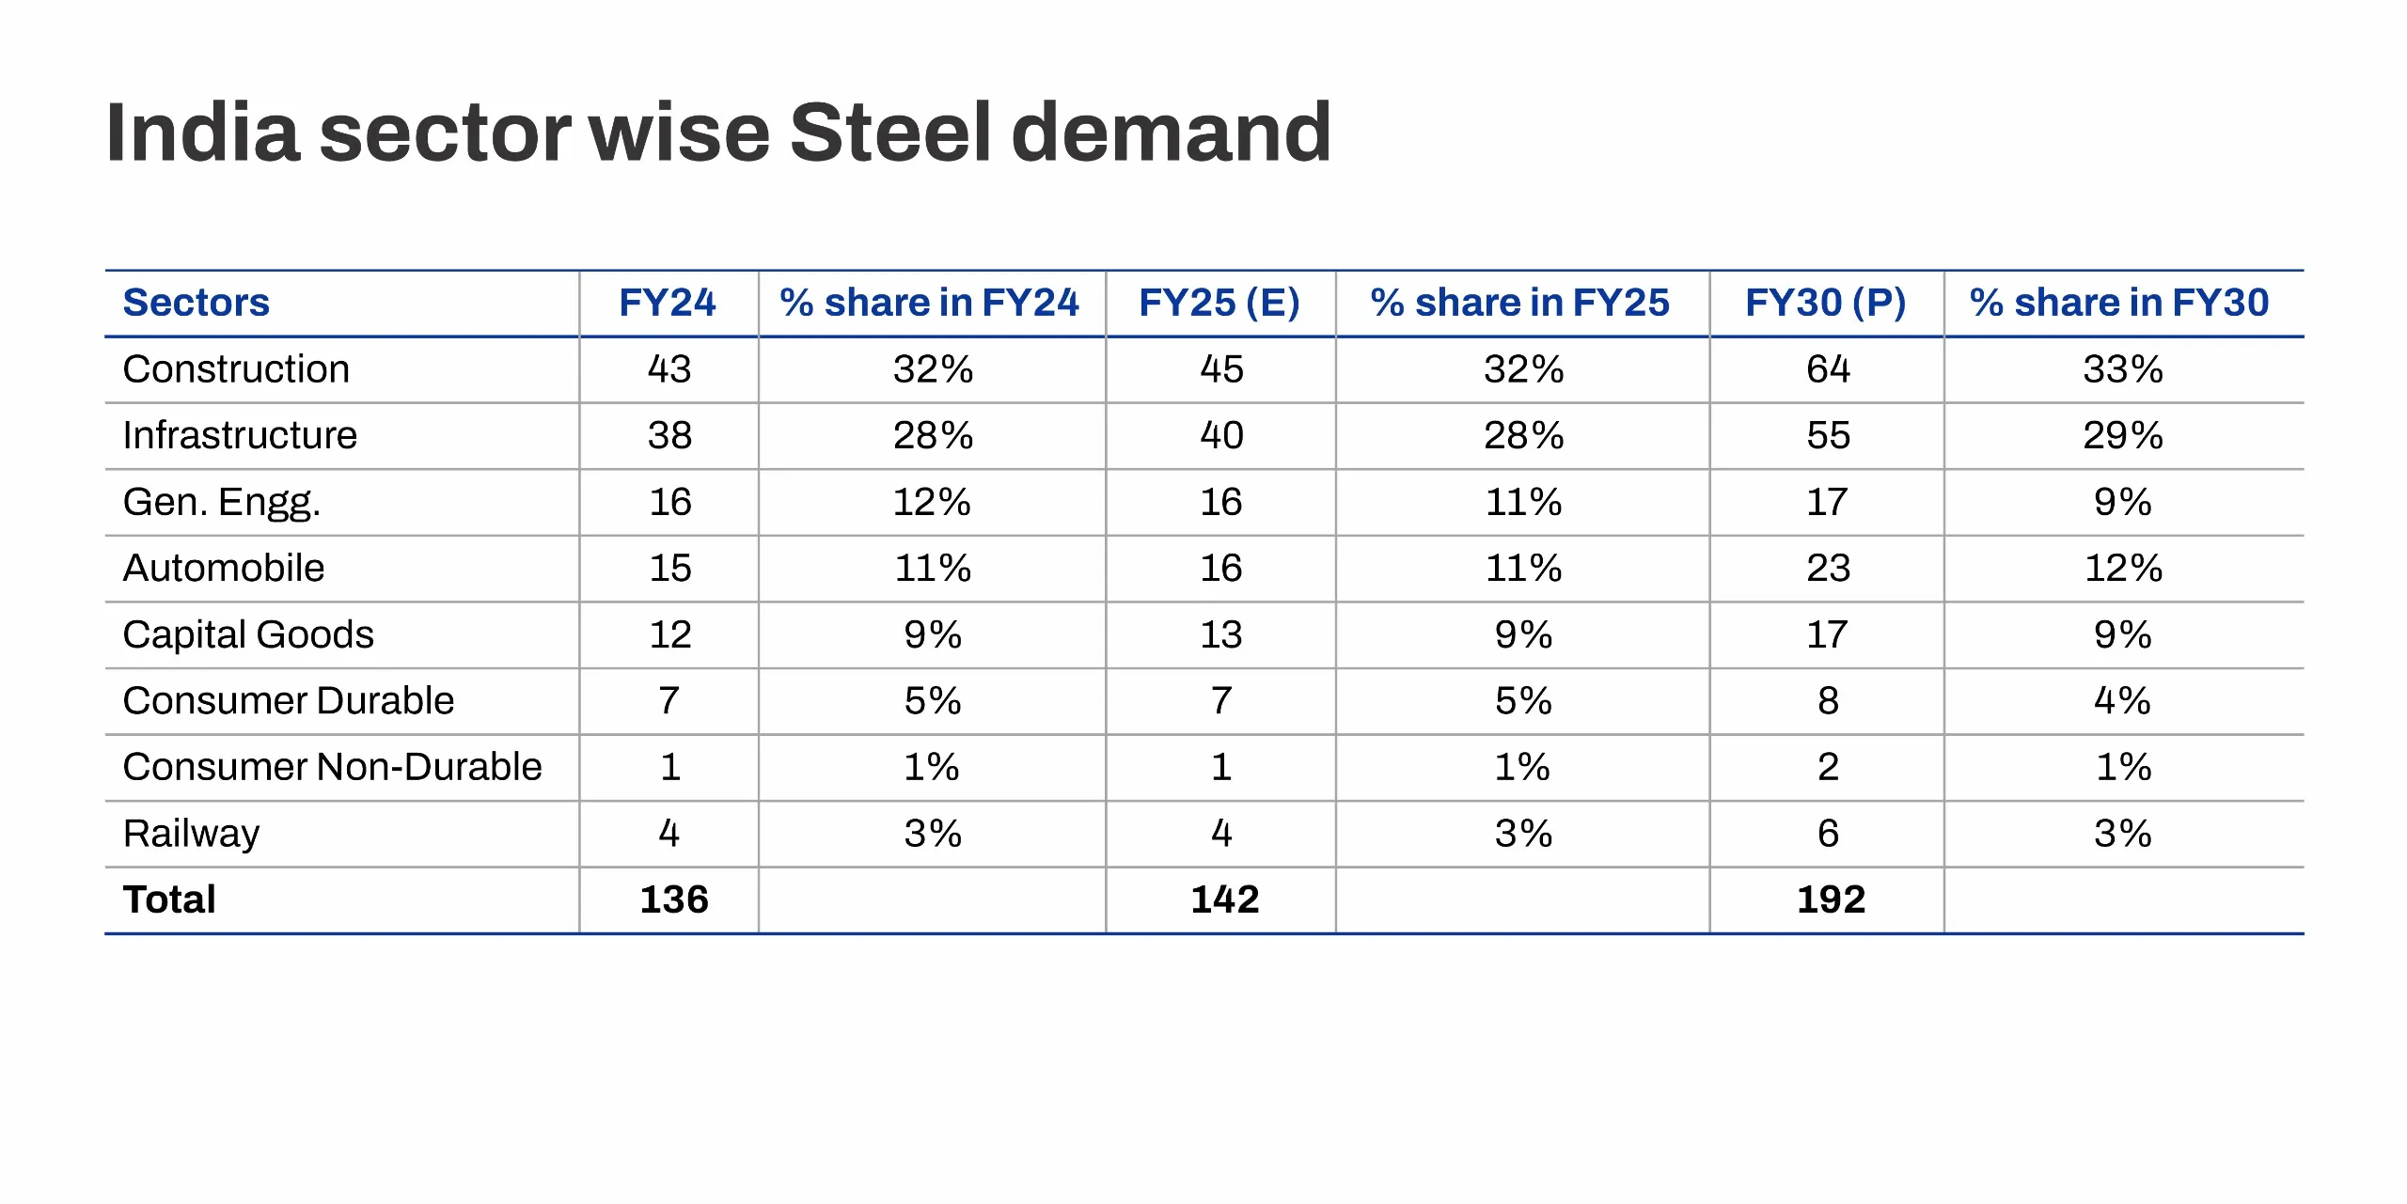
Task: Select the % share in FY25 header
Action: tap(1520, 303)
